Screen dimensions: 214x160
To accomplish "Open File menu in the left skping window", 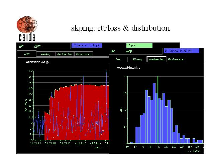I will 21,46.
